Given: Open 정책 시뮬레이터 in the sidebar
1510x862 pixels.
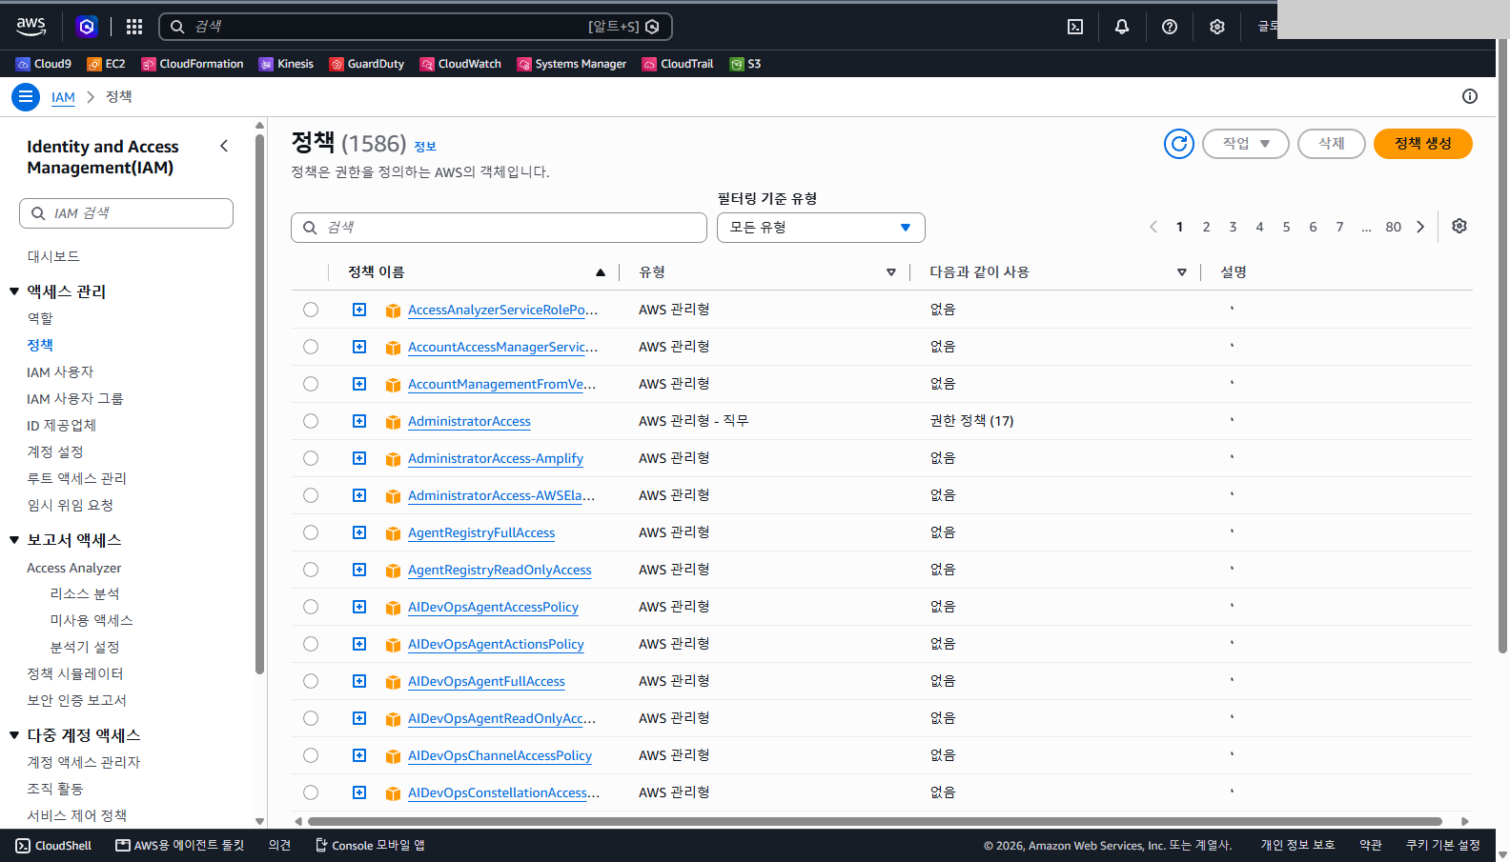Looking at the screenshot, I should [x=75, y=673].
